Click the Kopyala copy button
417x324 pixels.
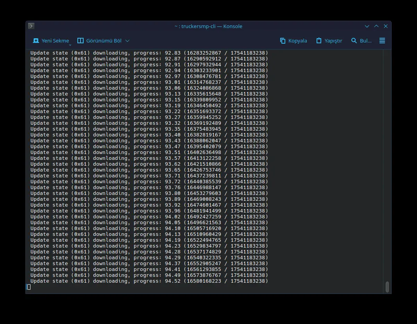(294, 41)
